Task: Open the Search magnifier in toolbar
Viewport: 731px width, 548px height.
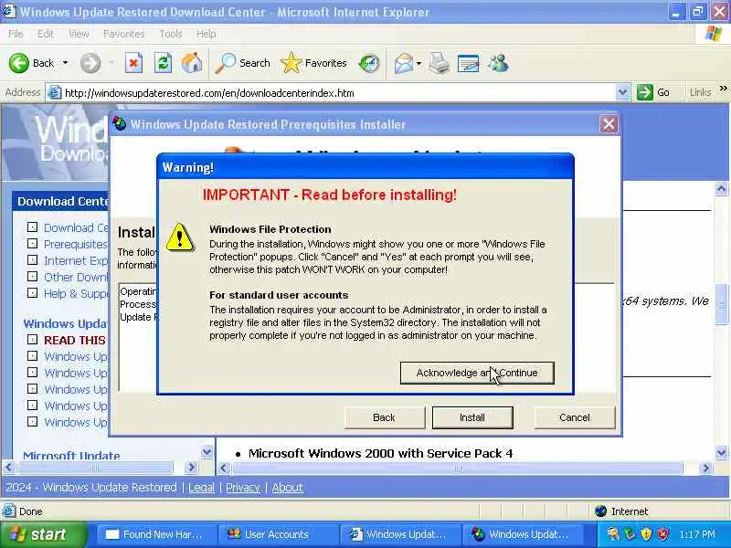Action: [225, 63]
